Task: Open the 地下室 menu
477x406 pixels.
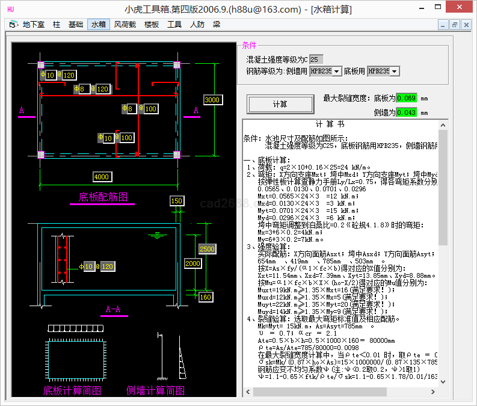Action: pyautogui.click(x=34, y=25)
